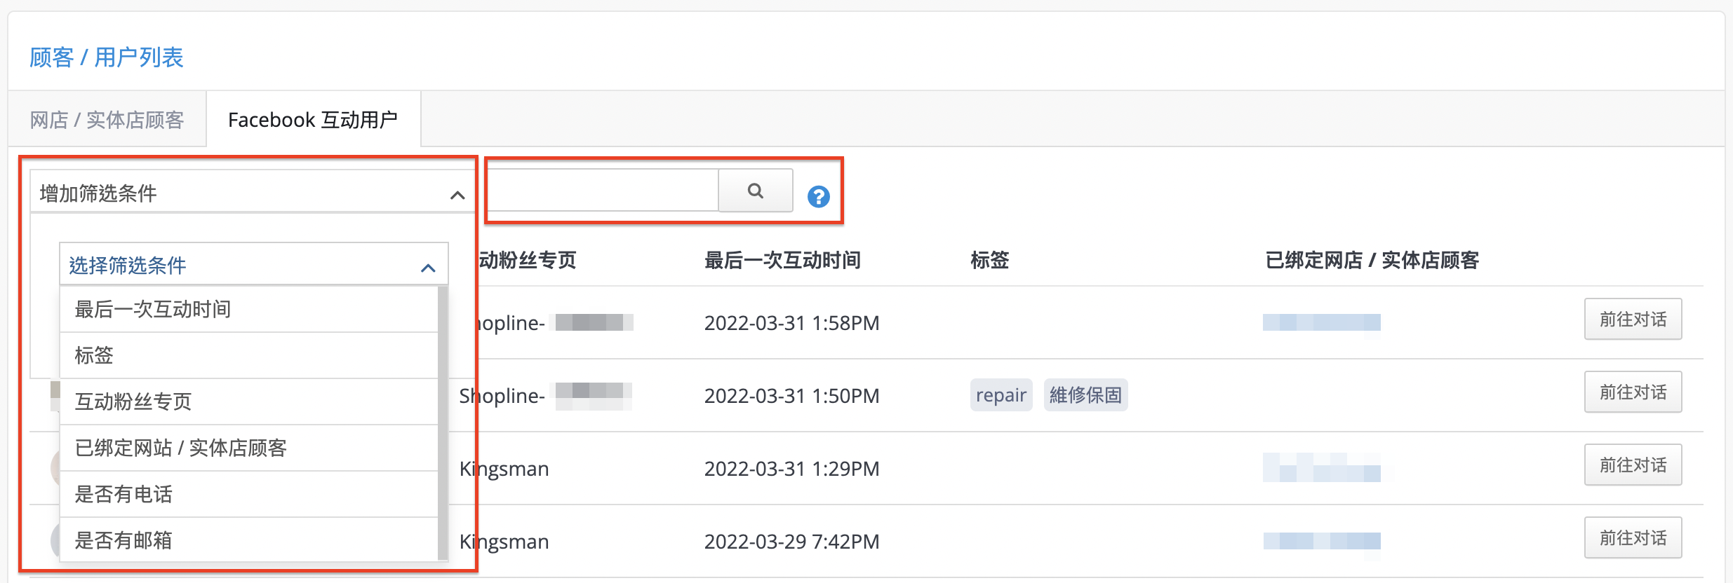Choose 已绑定网站 / 实体店顾客 option
Screen dimensions: 1733x583
(x=249, y=448)
